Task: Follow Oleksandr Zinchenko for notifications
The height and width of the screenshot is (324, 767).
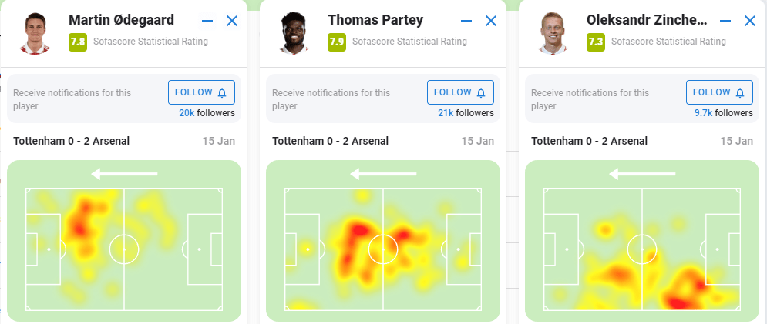Action: pyautogui.click(x=719, y=92)
